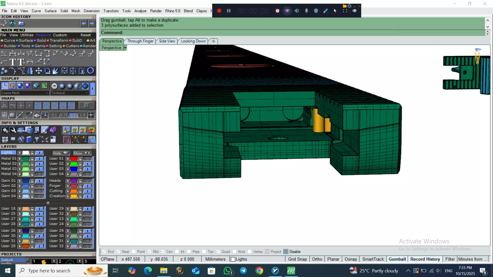493x277 pixels.
Task: Click the open folder icon in Icon History
Action: point(21,24)
